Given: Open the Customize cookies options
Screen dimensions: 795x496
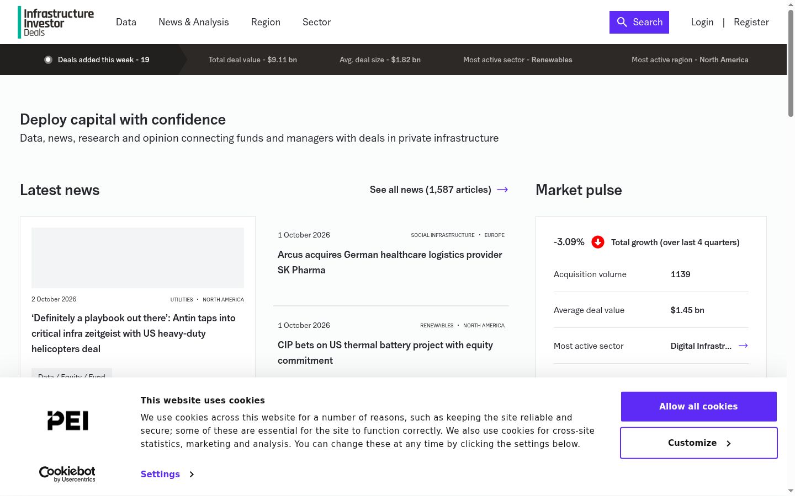Looking at the screenshot, I should [699, 443].
